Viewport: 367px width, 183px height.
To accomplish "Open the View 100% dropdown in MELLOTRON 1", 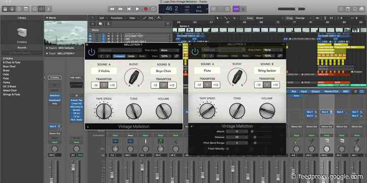I will [x=166, y=56].
